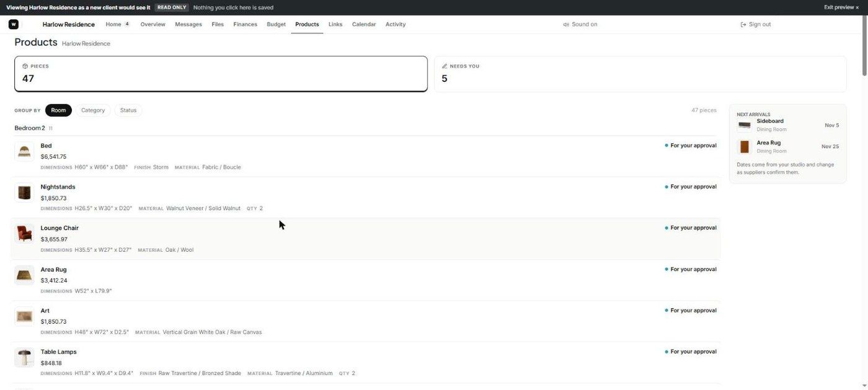The width and height of the screenshot is (868, 390).
Task: Click the Nightstands product thumbnail
Action: pyautogui.click(x=24, y=192)
